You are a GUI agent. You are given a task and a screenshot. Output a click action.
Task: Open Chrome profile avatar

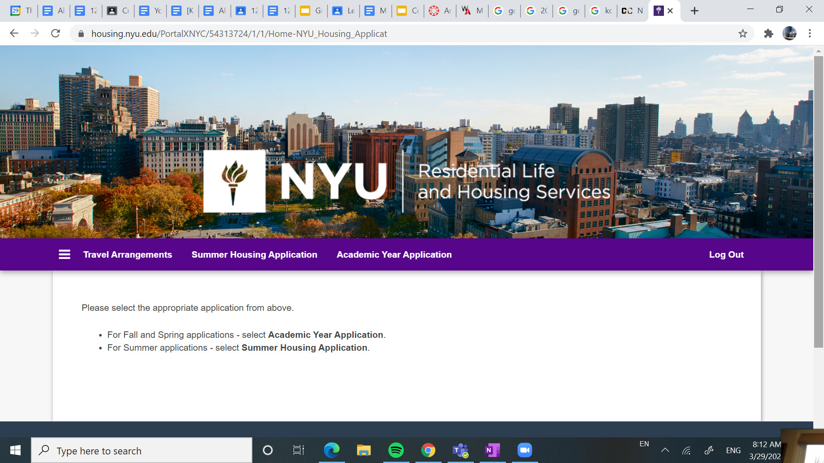pos(789,33)
